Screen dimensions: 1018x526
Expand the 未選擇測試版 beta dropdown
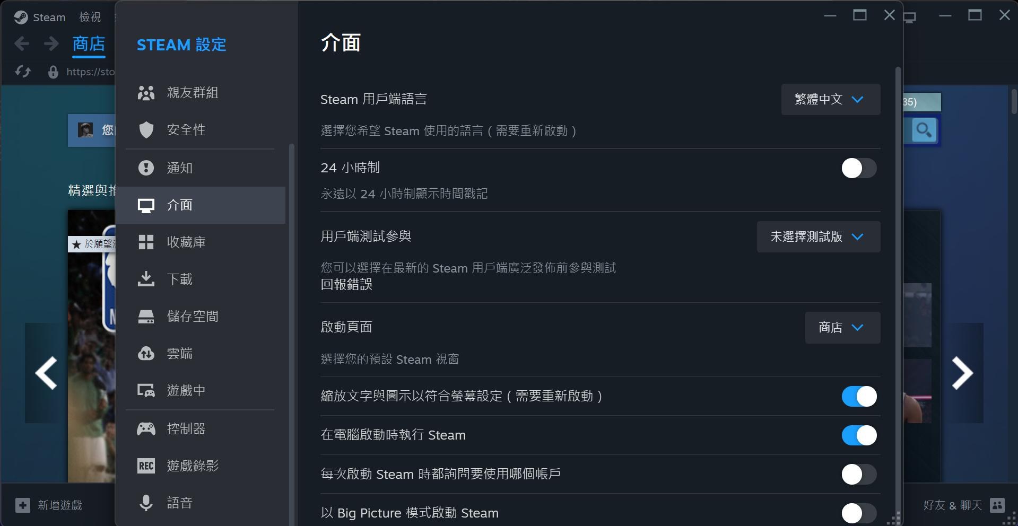click(819, 236)
